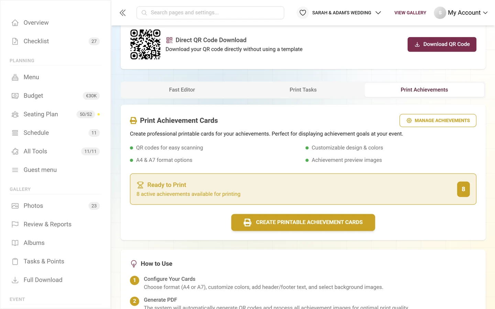The image size is (495, 309).
Task: Click Download QR Code button
Action: [442, 44]
